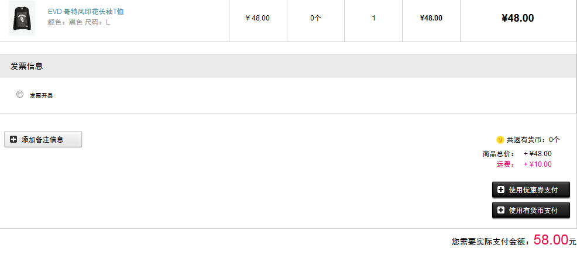The width and height of the screenshot is (577, 255).
Task: Click the 0个 coin rebate cell
Action: [315, 18]
